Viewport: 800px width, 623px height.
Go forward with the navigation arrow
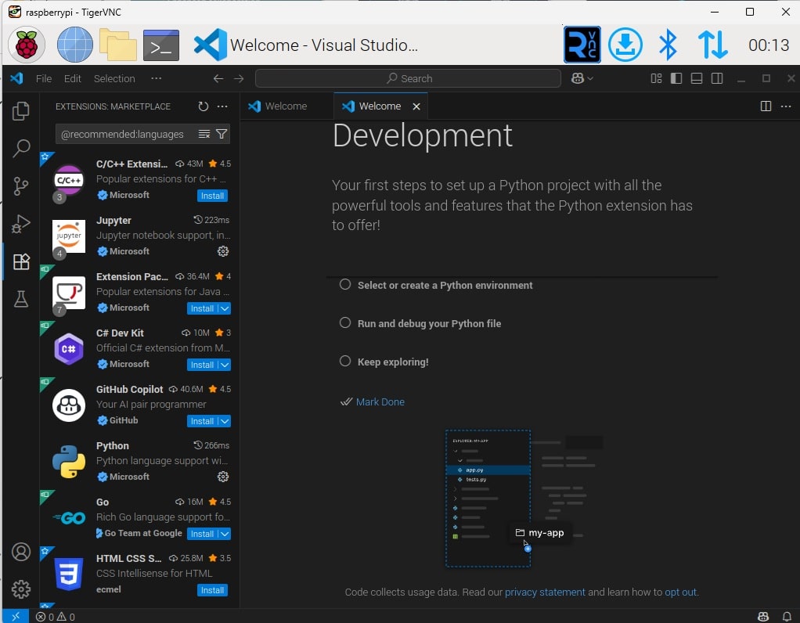click(x=239, y=78)
